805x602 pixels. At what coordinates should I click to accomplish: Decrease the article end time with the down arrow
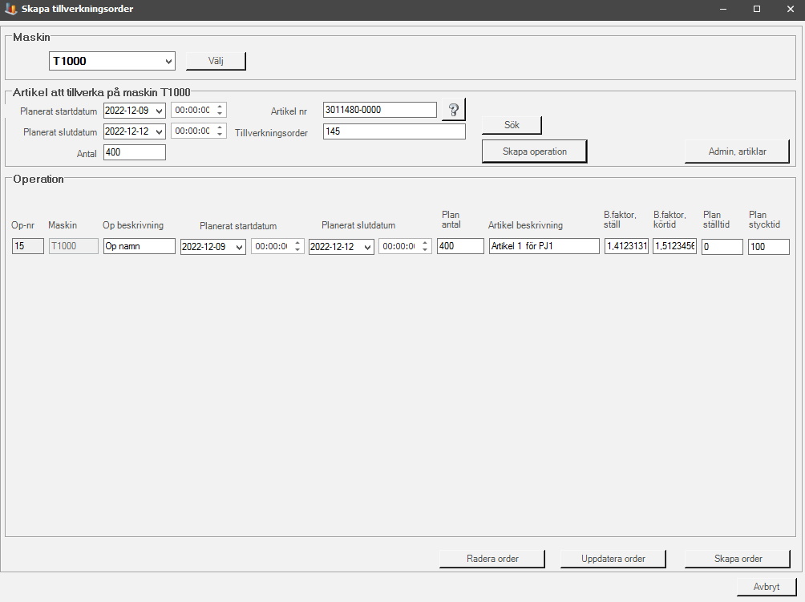pos(220,135)
